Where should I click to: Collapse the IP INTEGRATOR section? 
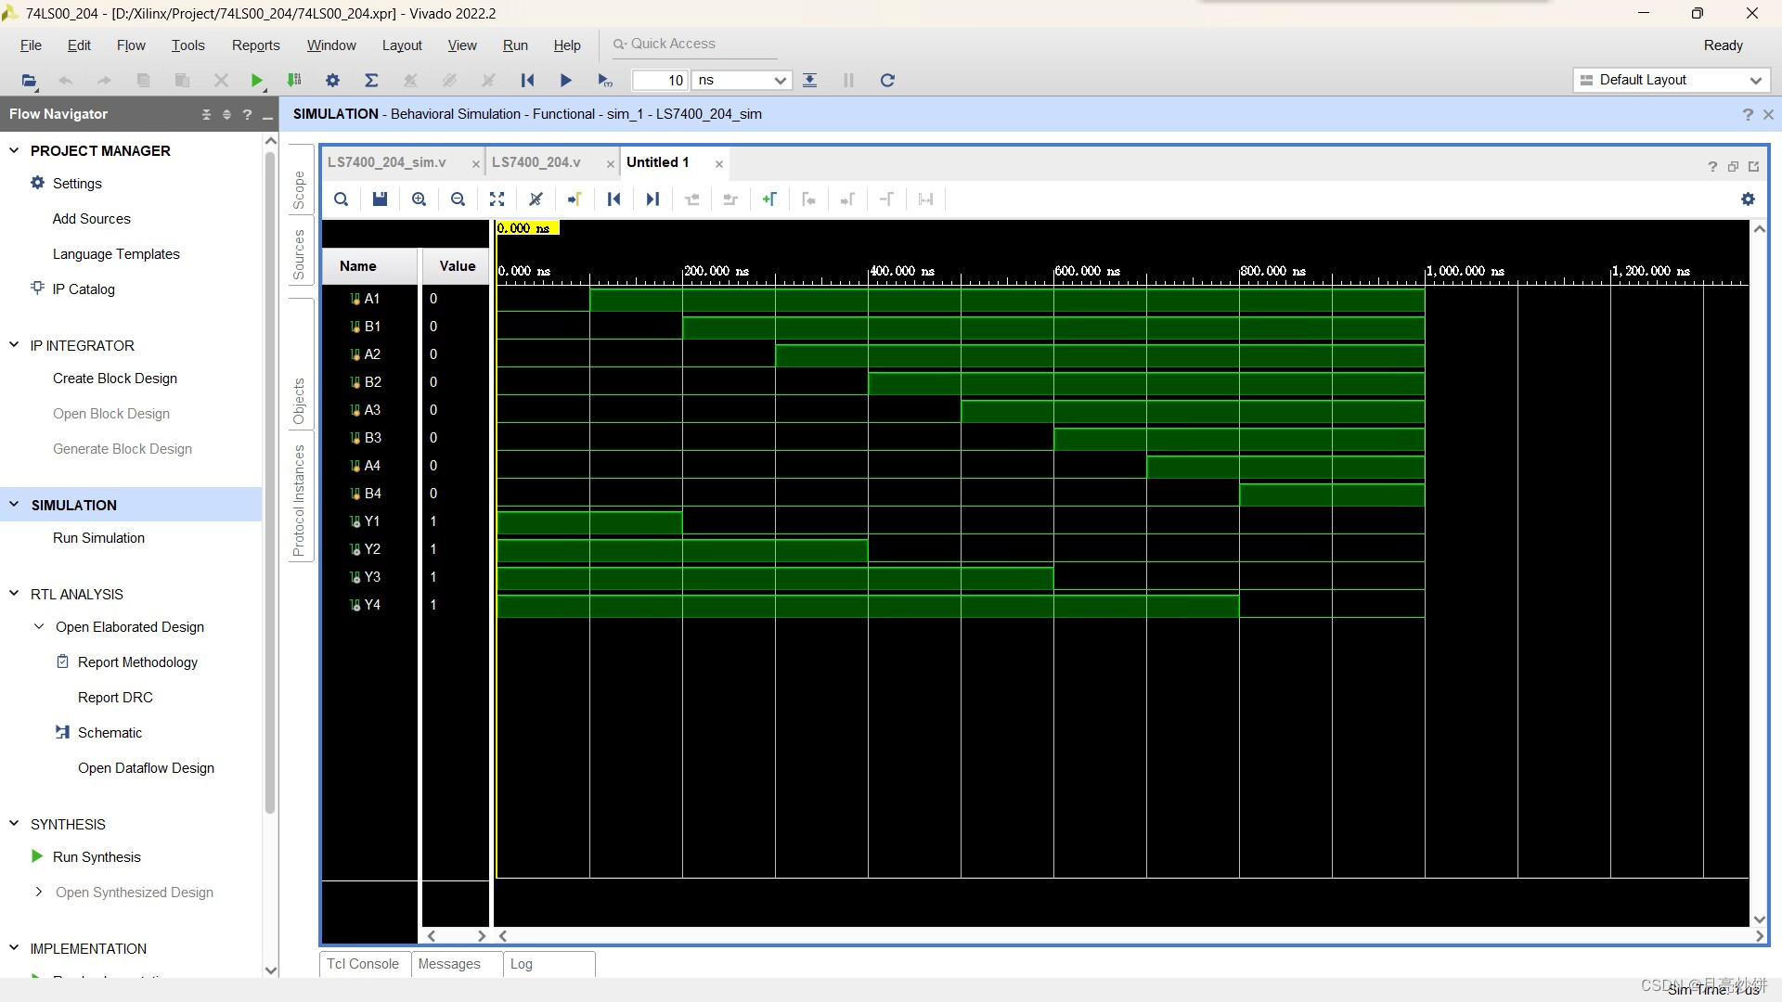[x=14, y=345]
